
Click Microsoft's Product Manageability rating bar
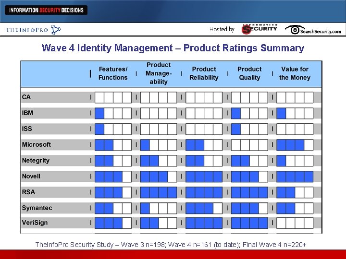(x=159, y=145)
